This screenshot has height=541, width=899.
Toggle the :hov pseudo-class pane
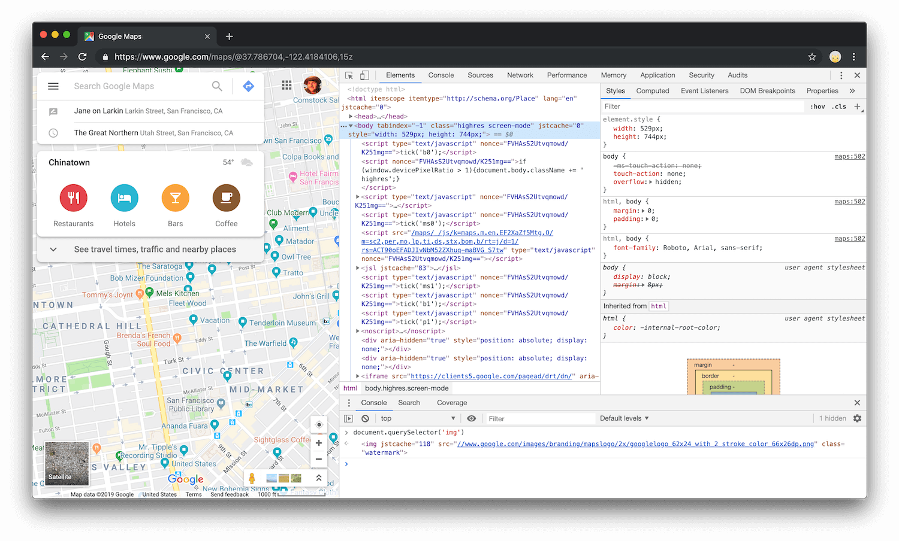817,106
